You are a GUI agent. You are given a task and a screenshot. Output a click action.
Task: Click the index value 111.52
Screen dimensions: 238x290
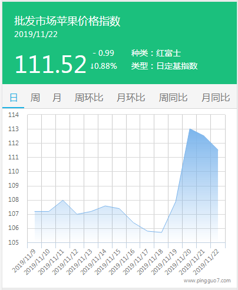(51, 64)
